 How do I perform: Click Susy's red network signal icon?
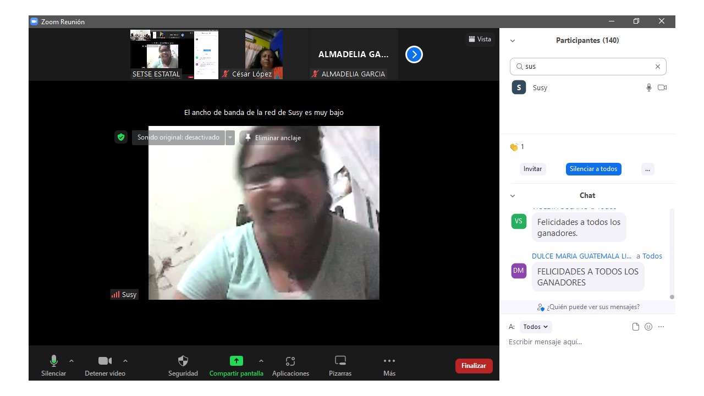(116, 294)
